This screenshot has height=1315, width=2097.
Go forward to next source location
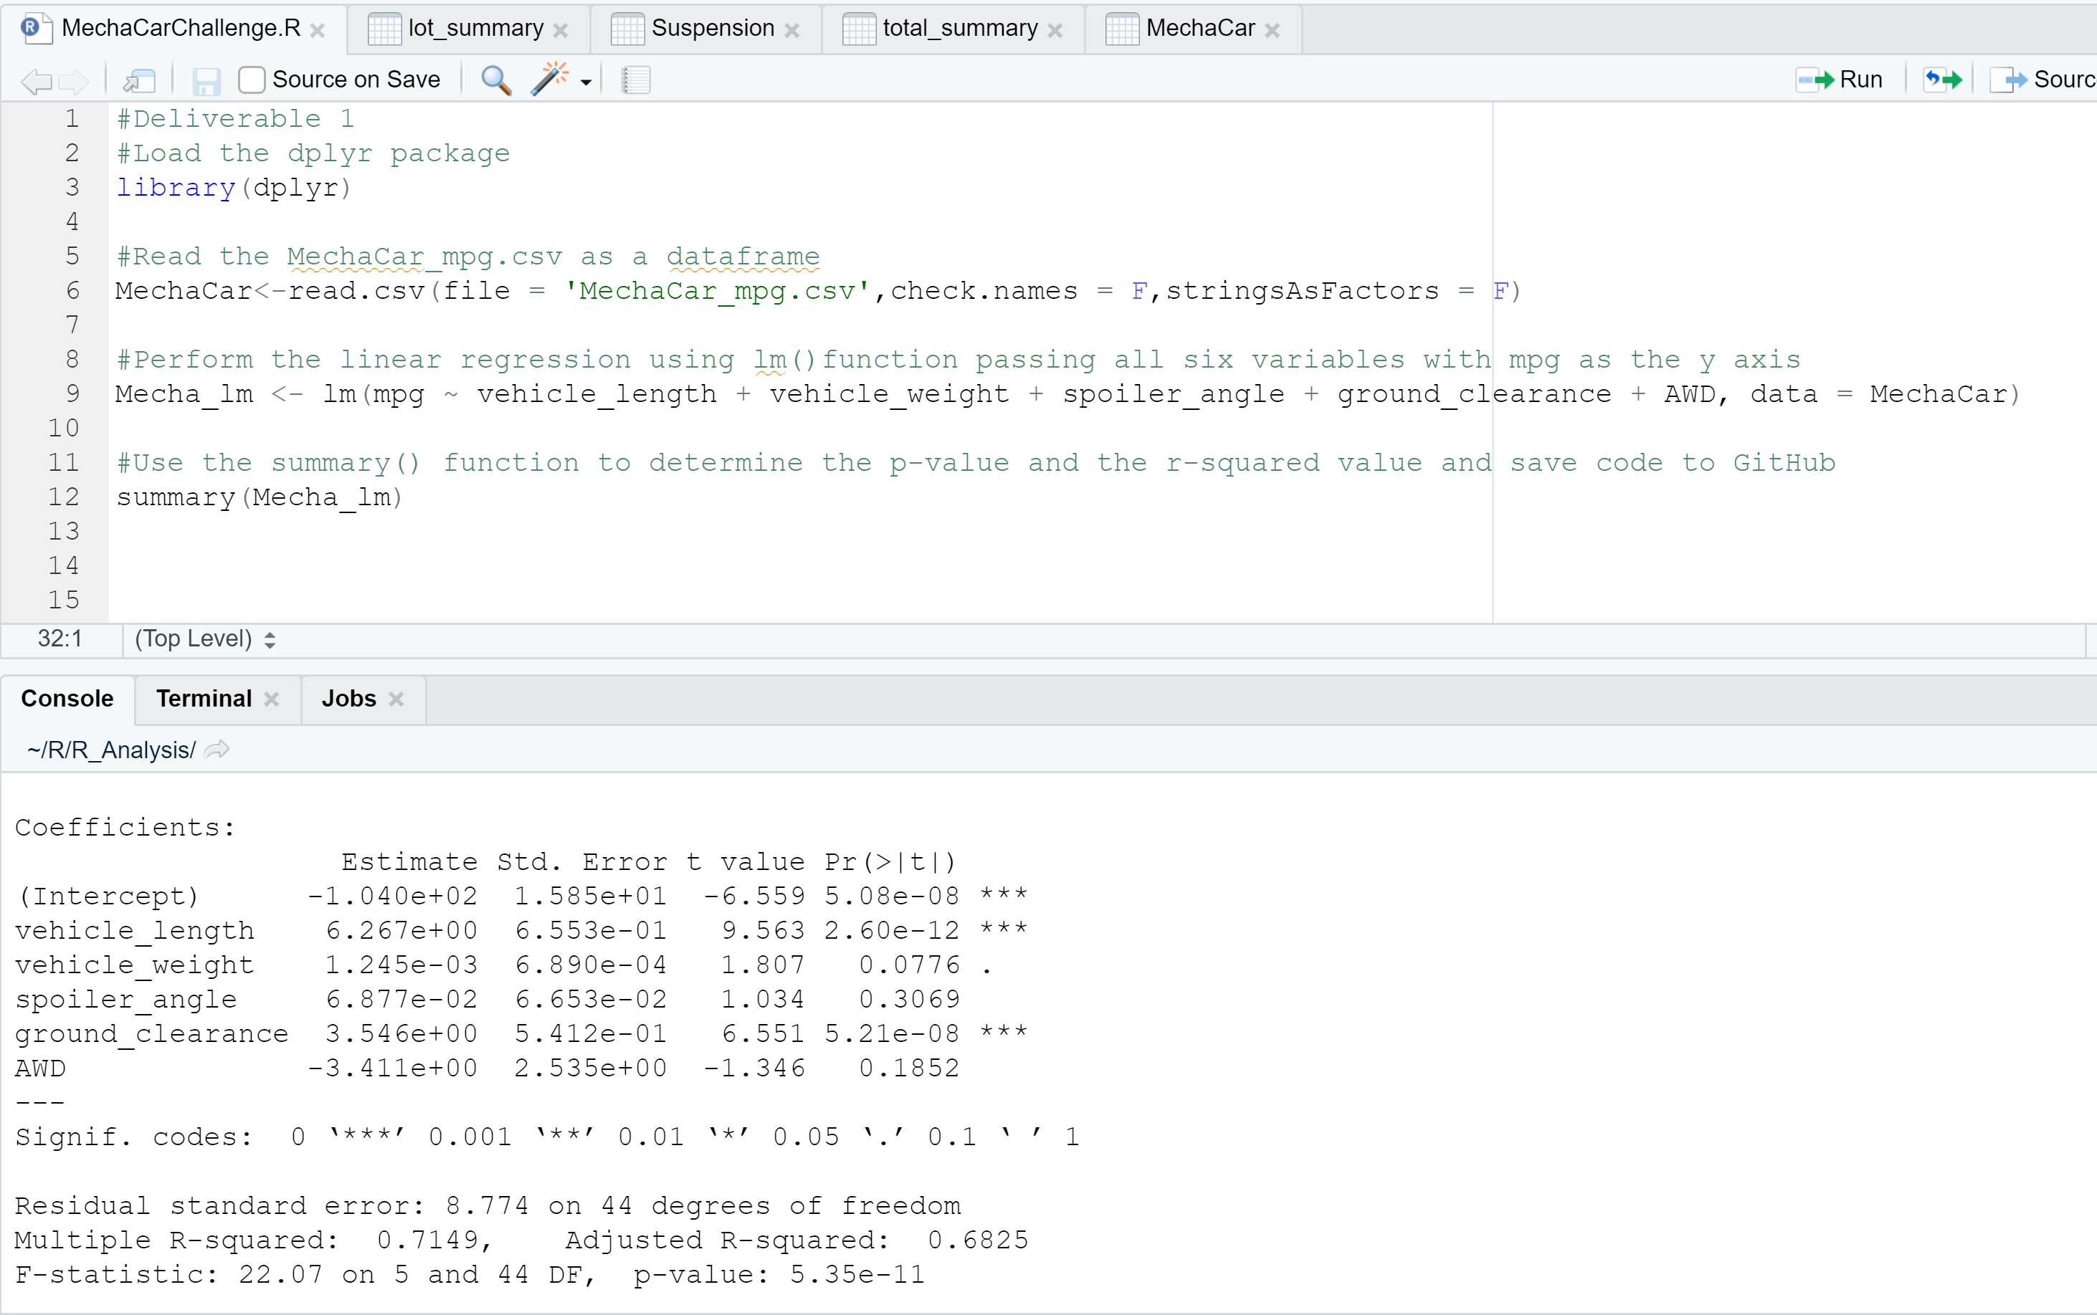click(x=74, y=81)
